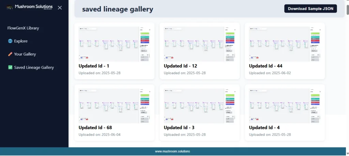Click the pencil icon beside Your Gallery
Viewport: 349px width, 156px height.
tap(10, 54)
